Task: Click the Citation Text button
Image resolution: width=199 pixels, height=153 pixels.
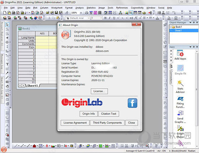Action: (x=109, y=114)
